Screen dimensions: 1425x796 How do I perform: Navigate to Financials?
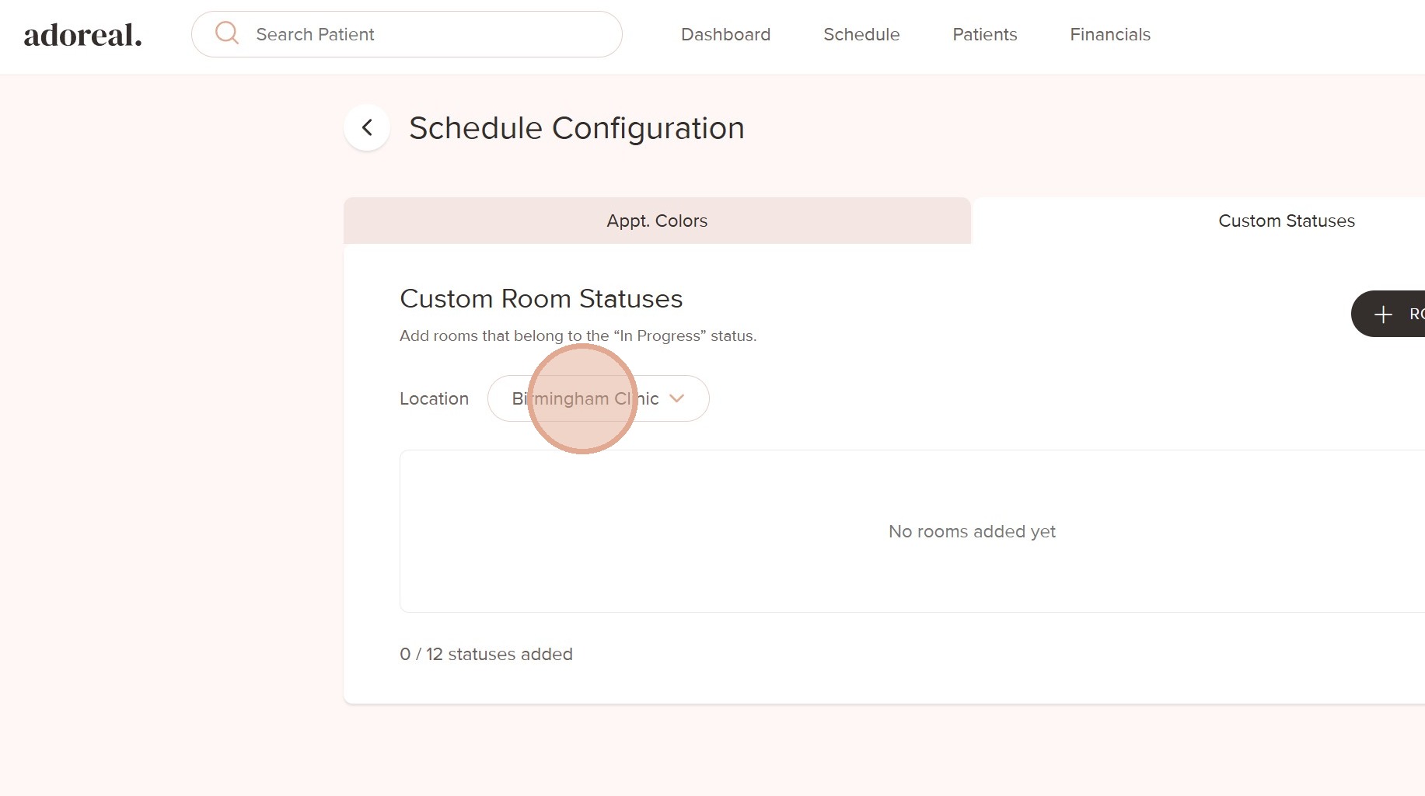tap(1109, 34)
